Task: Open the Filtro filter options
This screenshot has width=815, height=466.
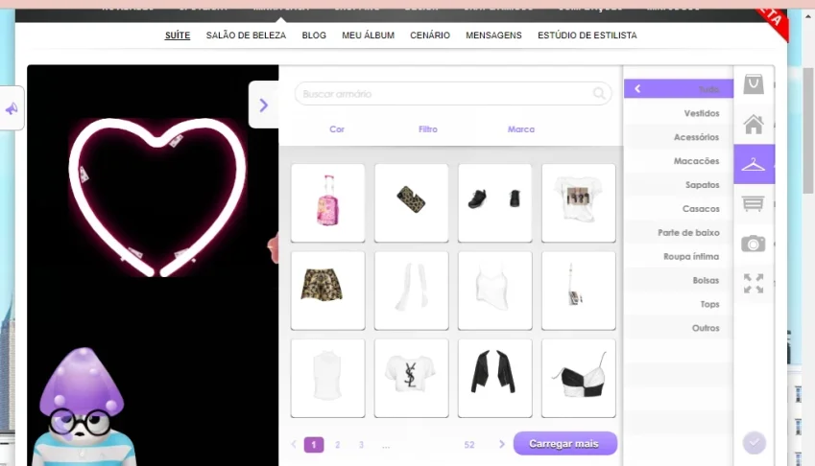Action: (x=428, y=129)
